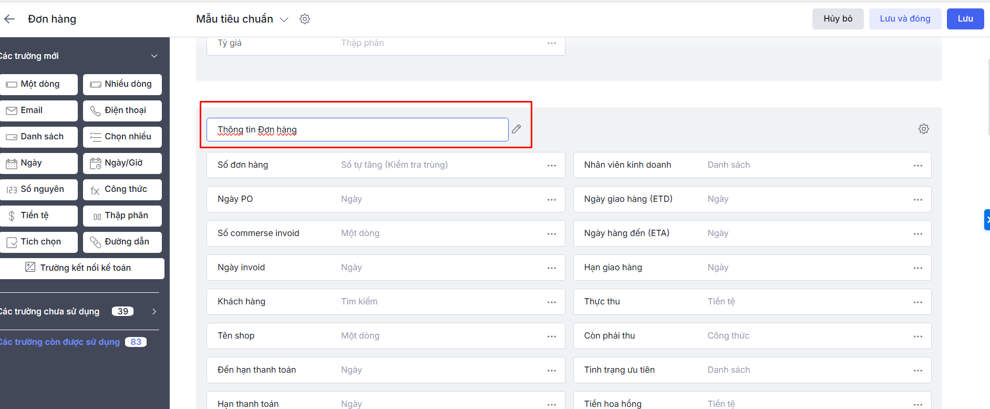Click the pencil edit icon for section name
The height and width of the screenshot is (409, 990).
click(517, 129)
